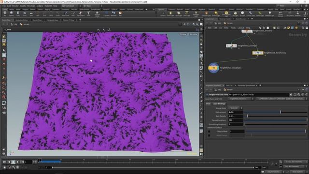Select the Grid shelf tool
The width and height of the screenshot is (309, 174).
tap(31, 14)
